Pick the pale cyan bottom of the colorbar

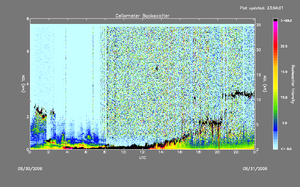275,147
